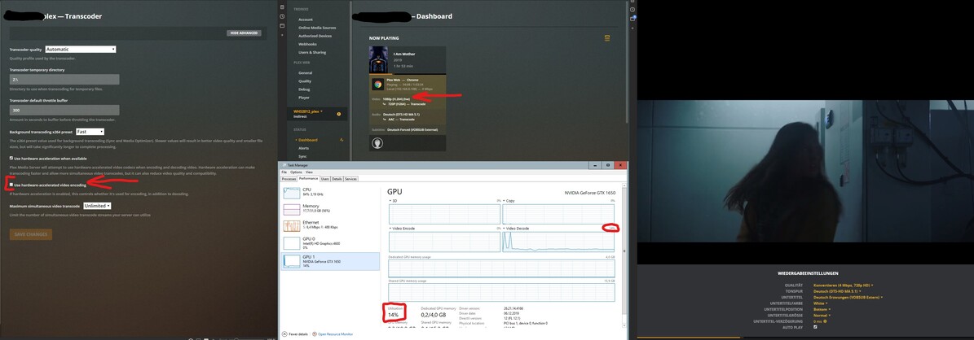Open the Copy graph selector

509,201
